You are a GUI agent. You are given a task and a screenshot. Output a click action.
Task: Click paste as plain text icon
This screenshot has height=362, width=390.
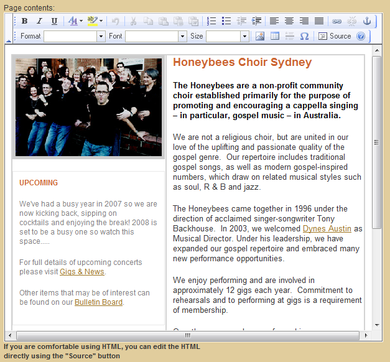178,21
